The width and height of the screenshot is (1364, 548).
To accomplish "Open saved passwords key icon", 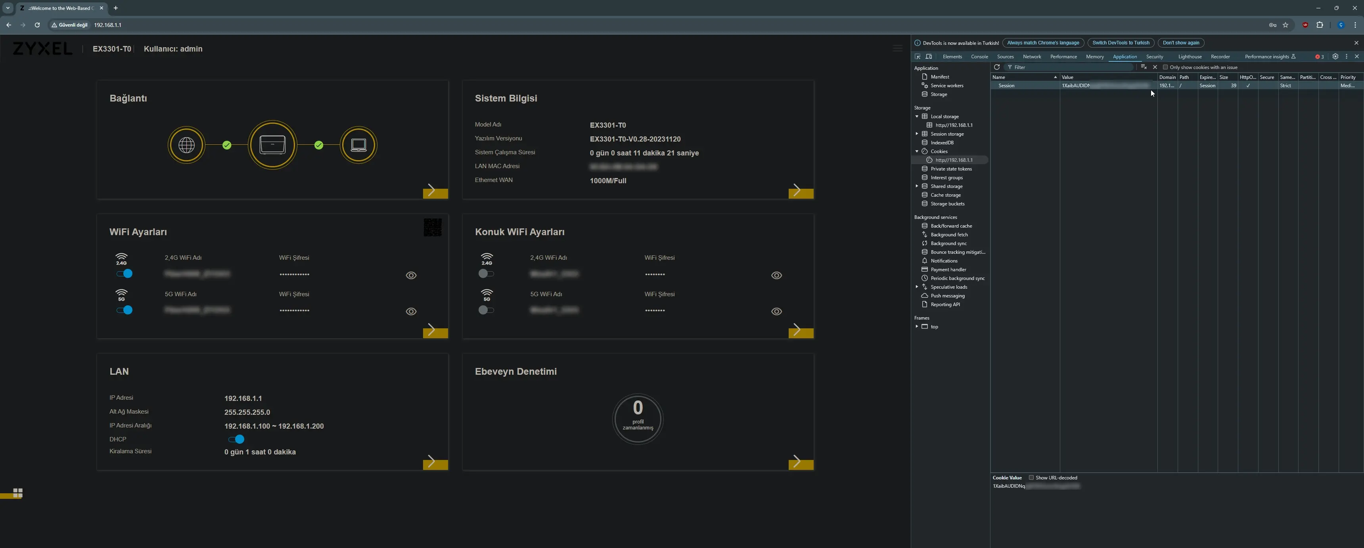I will click(x=1273, y=25).
